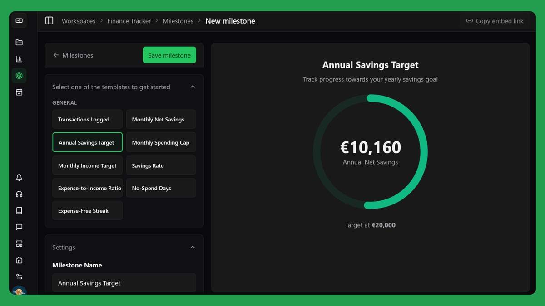This screenshot has width=545, height=306.
Task: Open the book documentation icon
Action: [x=19, y=211]
